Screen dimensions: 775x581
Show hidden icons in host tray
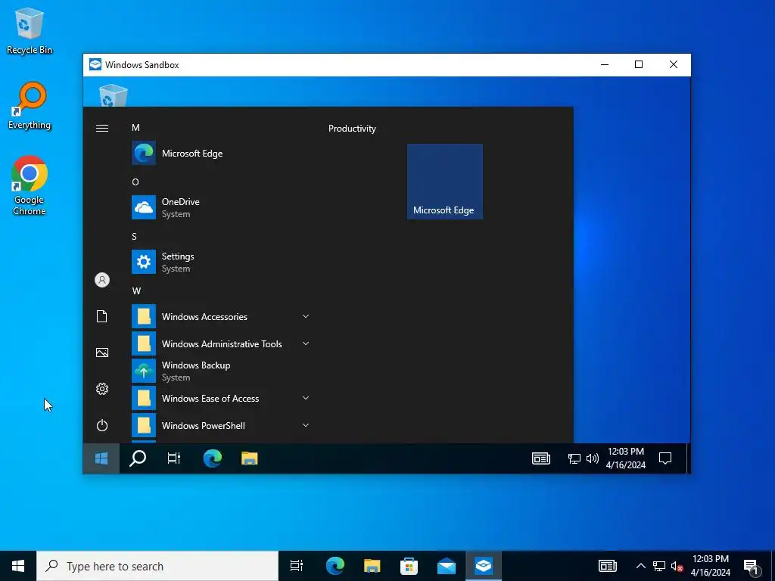click(640, 566)
